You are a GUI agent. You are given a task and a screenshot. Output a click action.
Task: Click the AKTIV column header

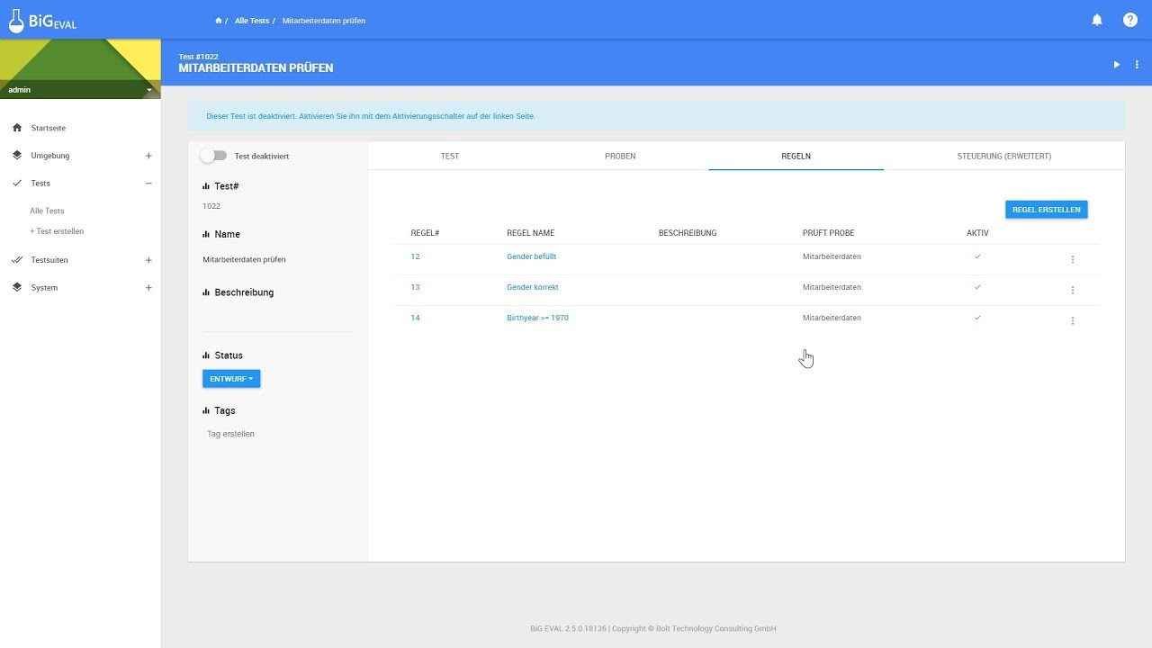tap(977, 233)
